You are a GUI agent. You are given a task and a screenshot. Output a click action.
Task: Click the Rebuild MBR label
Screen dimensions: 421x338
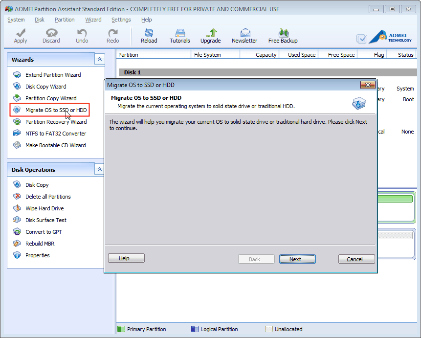tap(40, 244)
